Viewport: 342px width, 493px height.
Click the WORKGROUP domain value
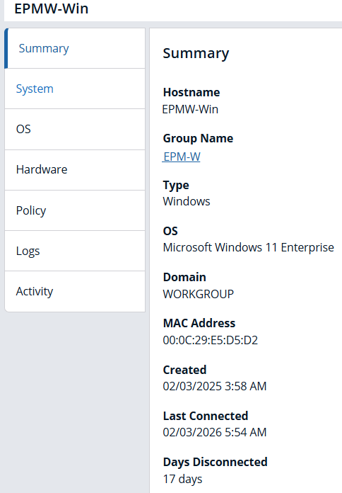coord(199,294)
